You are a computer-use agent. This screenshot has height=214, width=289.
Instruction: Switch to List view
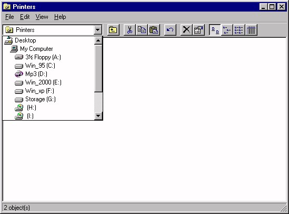239,30
